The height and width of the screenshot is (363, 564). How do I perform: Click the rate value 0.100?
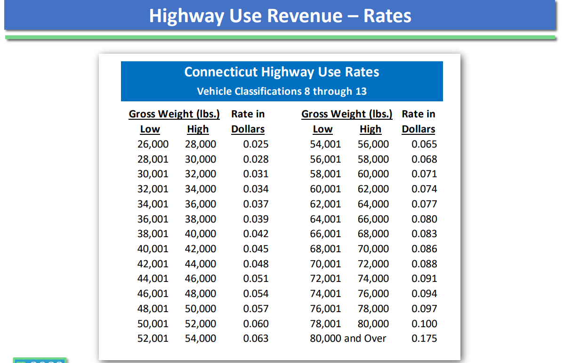click(x=425, y=324)
